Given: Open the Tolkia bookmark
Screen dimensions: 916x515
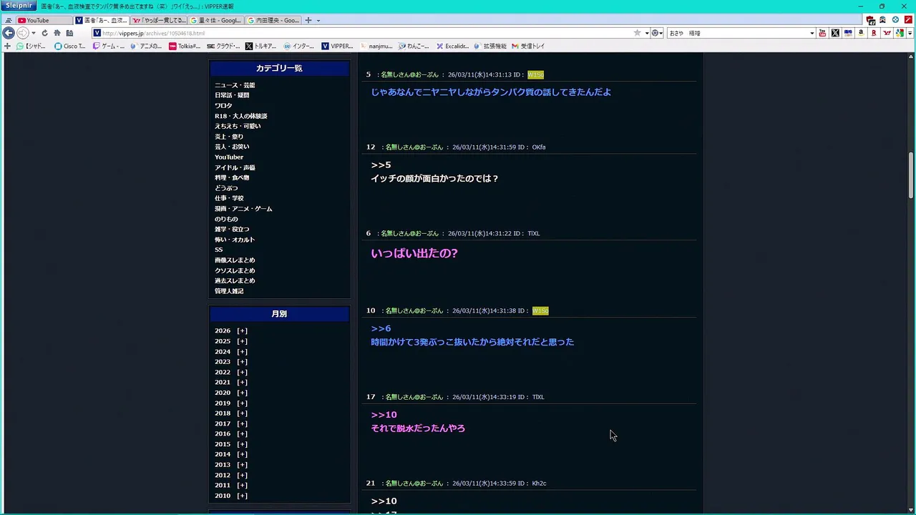Looking at the screenshot, I should 185,46.
